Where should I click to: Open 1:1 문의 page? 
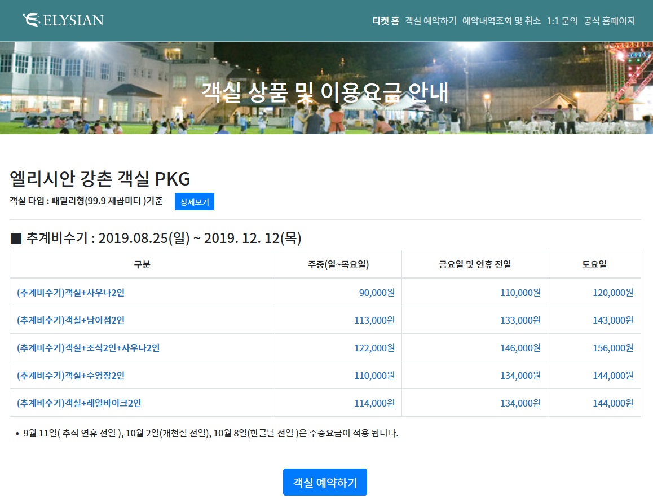562,21
